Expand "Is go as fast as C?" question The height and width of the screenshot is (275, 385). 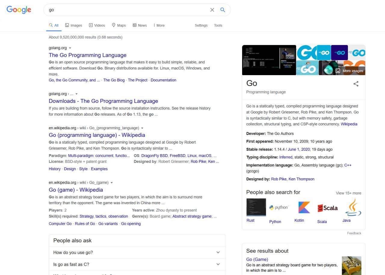(x=137, y=264)
